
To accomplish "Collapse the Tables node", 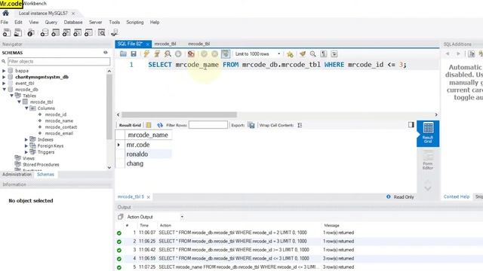I will tap(11, 96).
